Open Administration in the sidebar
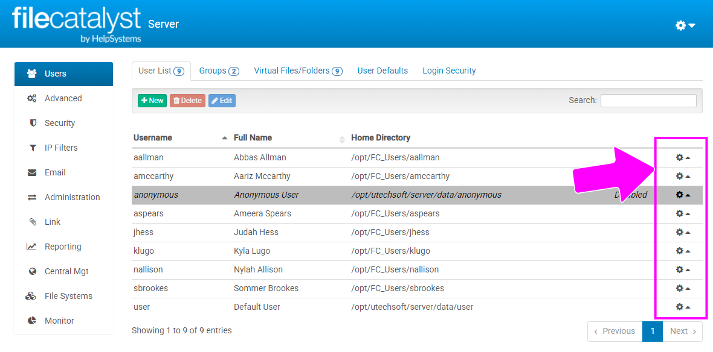Screen dimensions: 713x352 point(63,197)
